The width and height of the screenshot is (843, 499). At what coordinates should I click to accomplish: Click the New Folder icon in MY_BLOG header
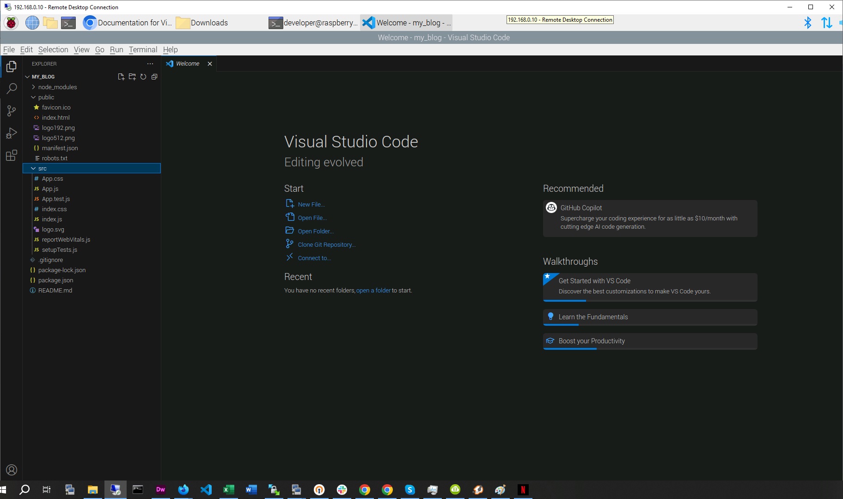tap(132, 77)
